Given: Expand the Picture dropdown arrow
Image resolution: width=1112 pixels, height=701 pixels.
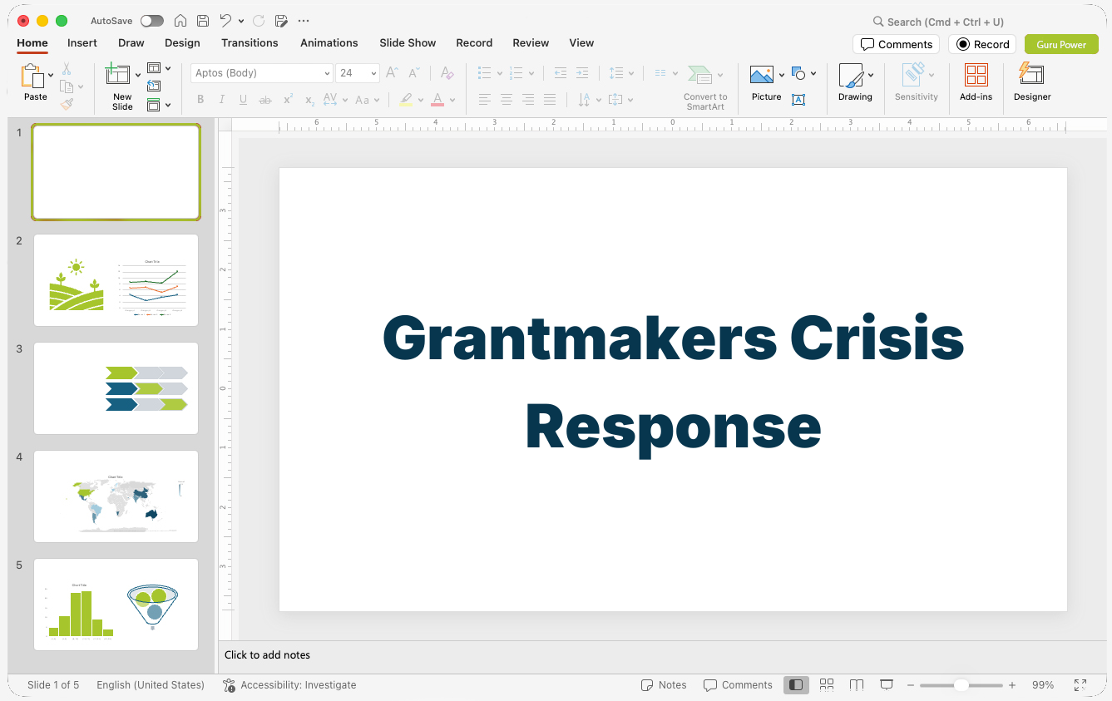Looking at the screenshot, I should (782, 75).
